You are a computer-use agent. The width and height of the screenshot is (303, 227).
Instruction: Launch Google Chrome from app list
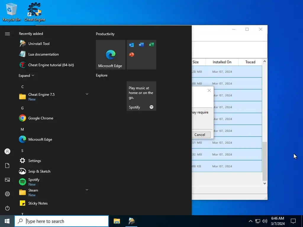pyautogui.click(x=54, y=118)
